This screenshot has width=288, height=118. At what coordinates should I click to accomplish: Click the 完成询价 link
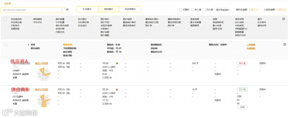point(251,49)
